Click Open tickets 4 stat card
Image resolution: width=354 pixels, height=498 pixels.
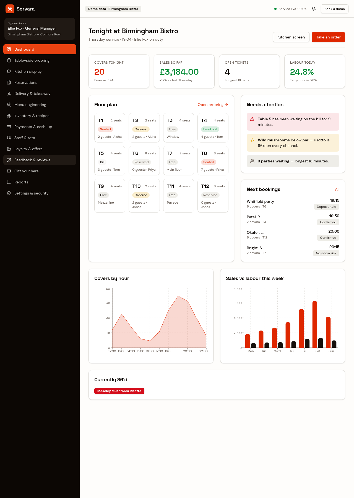pyautogui.click(x=249, y=71)
